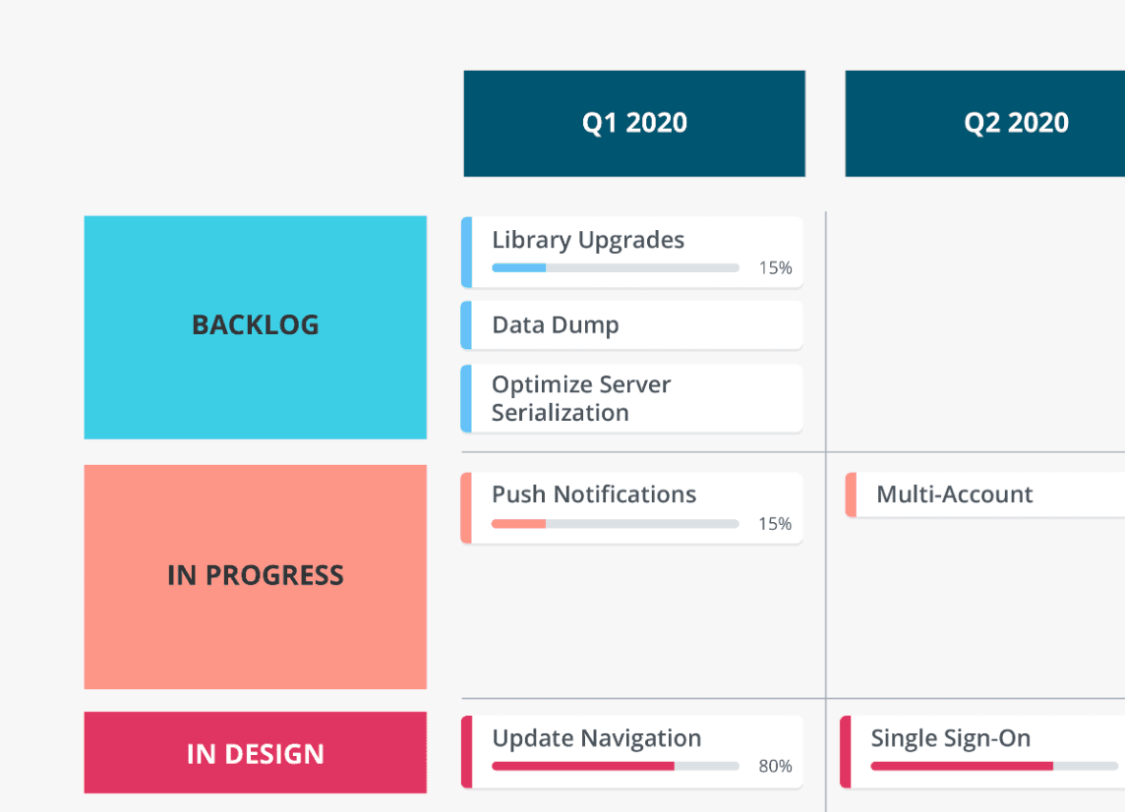Click the Single Sign-On progress bar

click(993, 766)
